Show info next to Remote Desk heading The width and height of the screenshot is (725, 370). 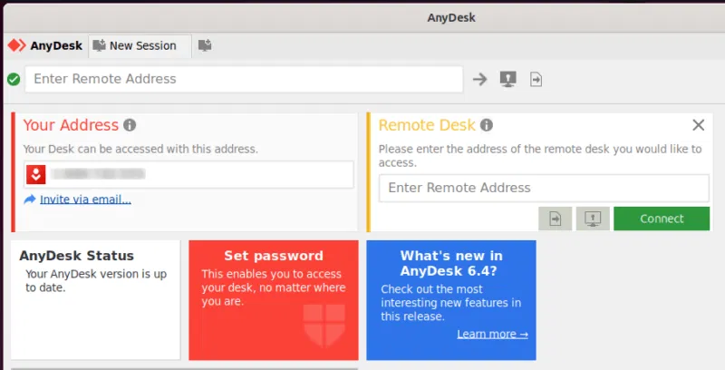[x=487, y=125]
